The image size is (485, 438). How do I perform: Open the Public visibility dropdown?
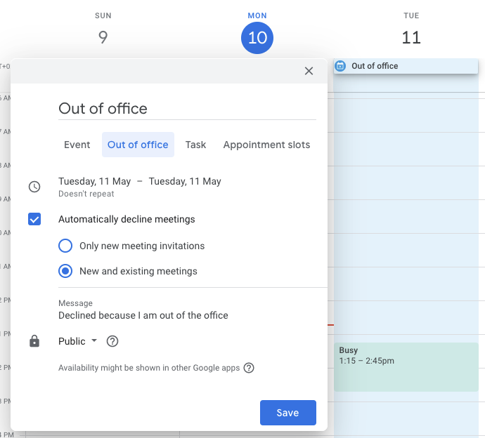77,341
